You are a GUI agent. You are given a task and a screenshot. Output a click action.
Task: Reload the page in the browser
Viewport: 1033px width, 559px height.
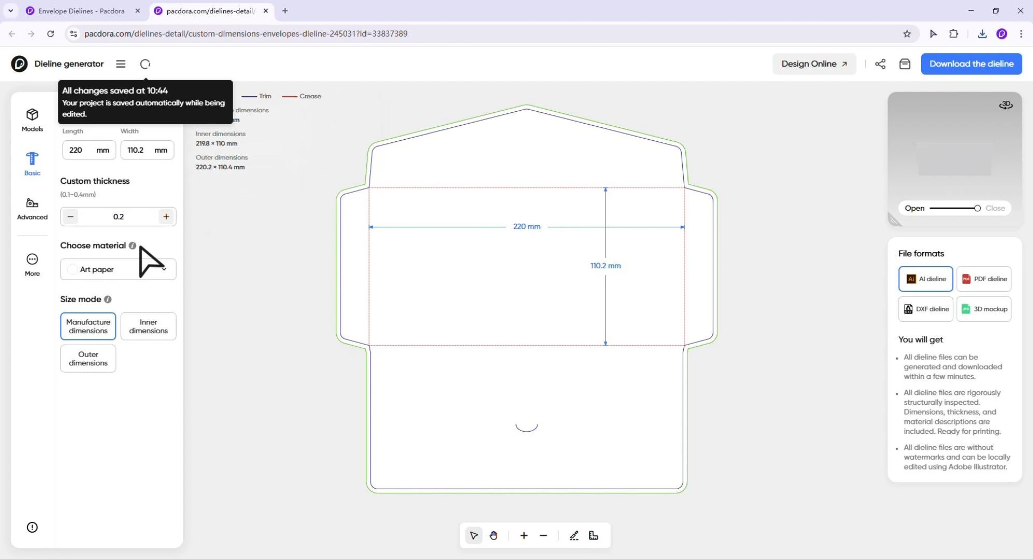pos(50,34)
